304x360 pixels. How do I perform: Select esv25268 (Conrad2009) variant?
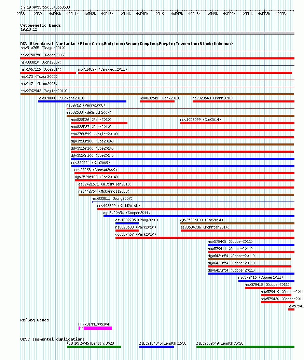[184, 173]
